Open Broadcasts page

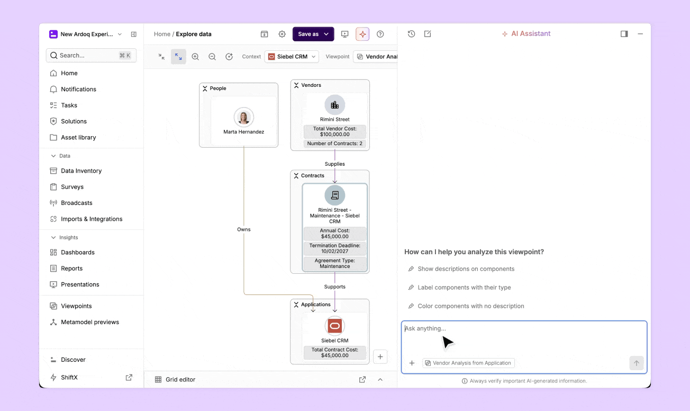pyautogui.click(x=76, y=203)
